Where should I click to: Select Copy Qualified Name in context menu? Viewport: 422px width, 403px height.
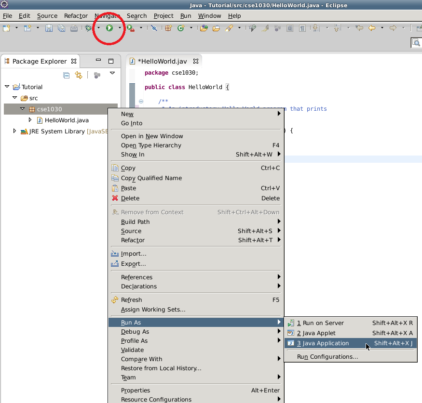tap(196, 178)
